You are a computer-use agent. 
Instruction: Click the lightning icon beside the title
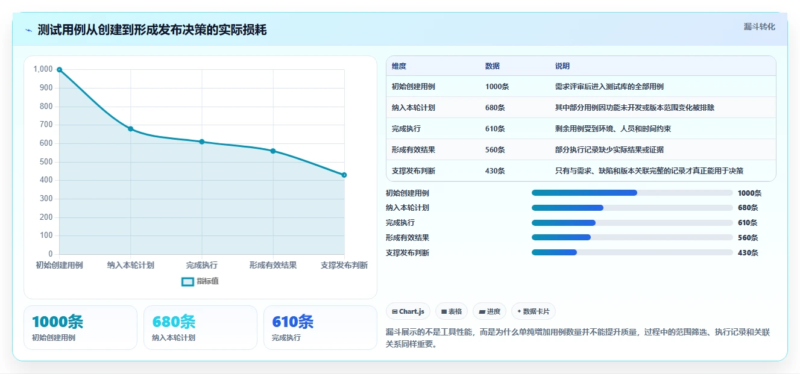pyautogui.click(x=29, y=30)
